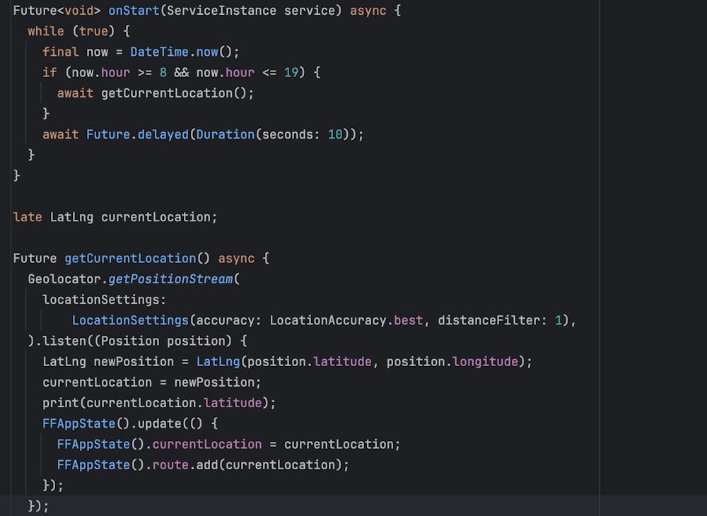Click 'LatLng newPosition' variable declaration
707x516 pixels.
click(x=108, y=362)
